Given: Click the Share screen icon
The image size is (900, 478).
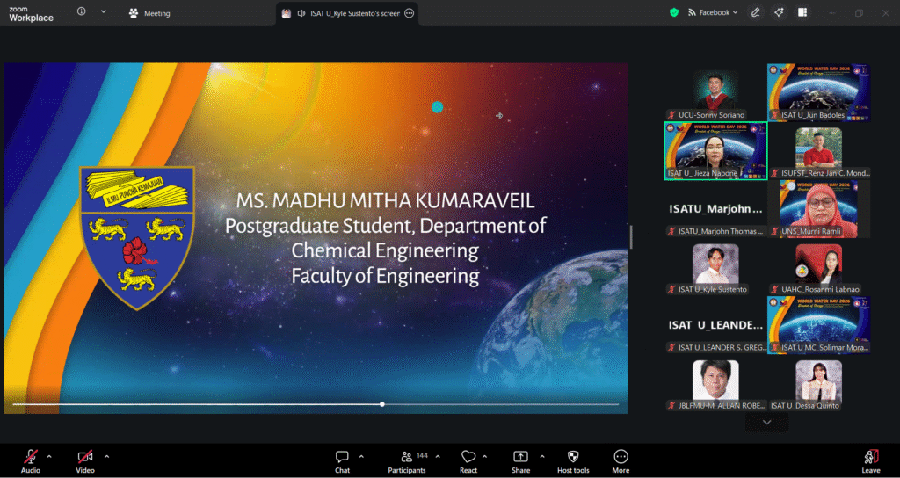Looking at the screenshot, I should point(520,457).
